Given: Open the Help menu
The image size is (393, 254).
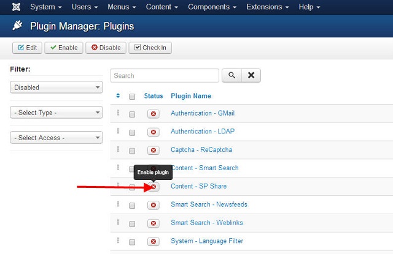Looking at the screenshot, I should (309, 7).
